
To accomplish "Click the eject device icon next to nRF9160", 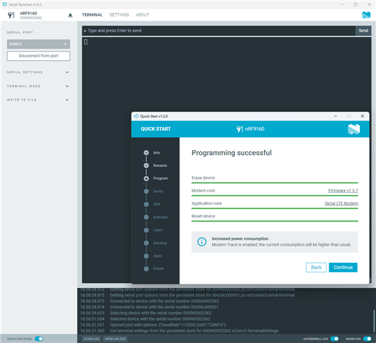I will click(x=70, y=15).
